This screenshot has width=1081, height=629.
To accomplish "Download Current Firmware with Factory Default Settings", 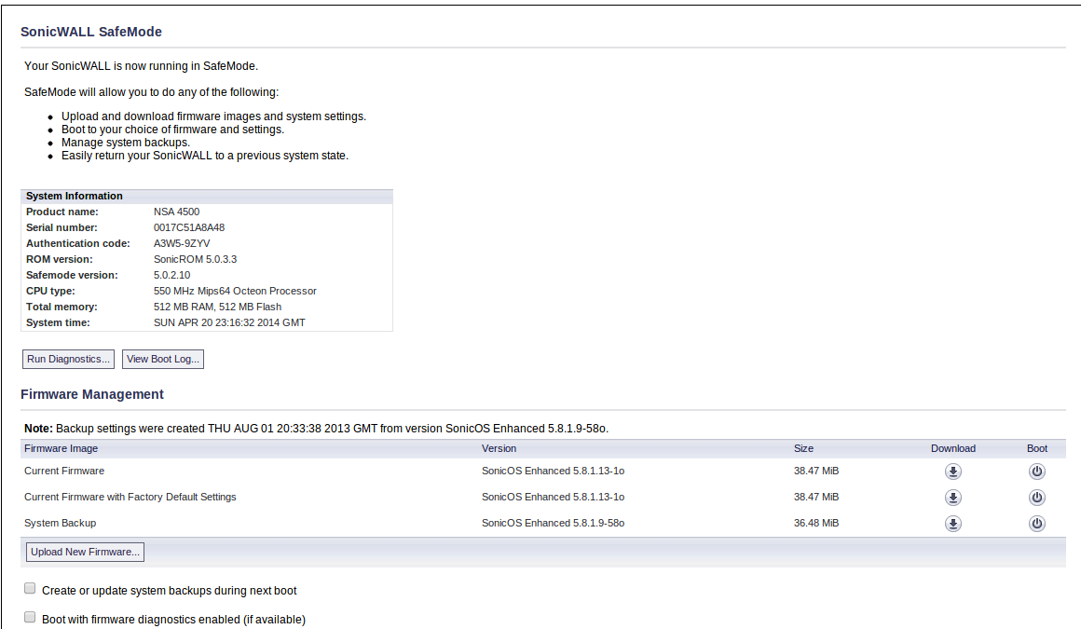I will tap(952, 498).
